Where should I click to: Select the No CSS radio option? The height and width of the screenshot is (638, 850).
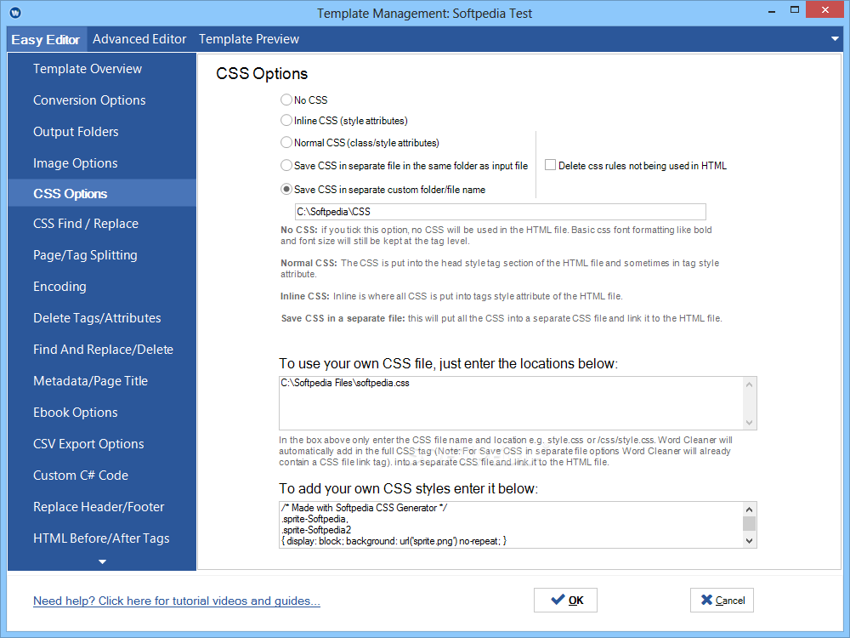coord(286,100)
